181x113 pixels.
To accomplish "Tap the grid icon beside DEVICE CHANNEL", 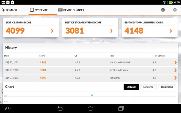I will (x=60, y=10).
